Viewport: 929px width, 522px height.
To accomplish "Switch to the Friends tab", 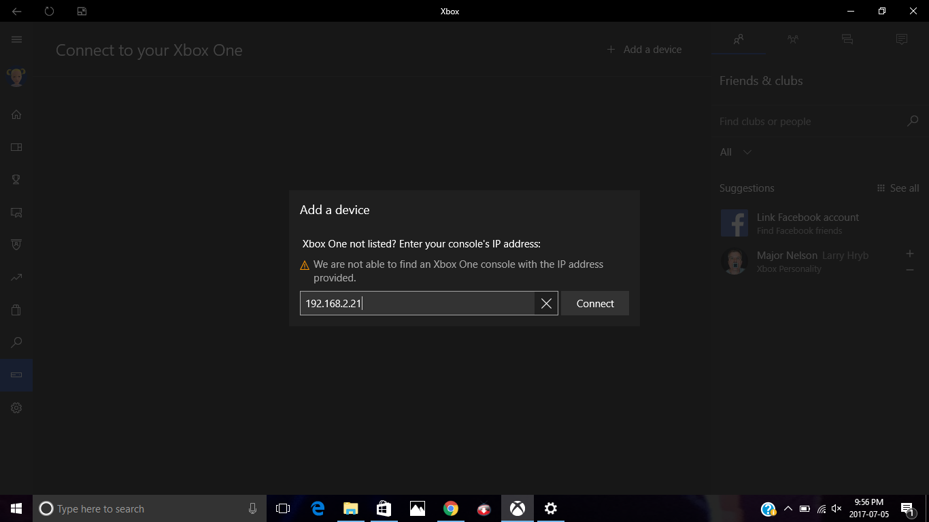I will click(739, 39).
